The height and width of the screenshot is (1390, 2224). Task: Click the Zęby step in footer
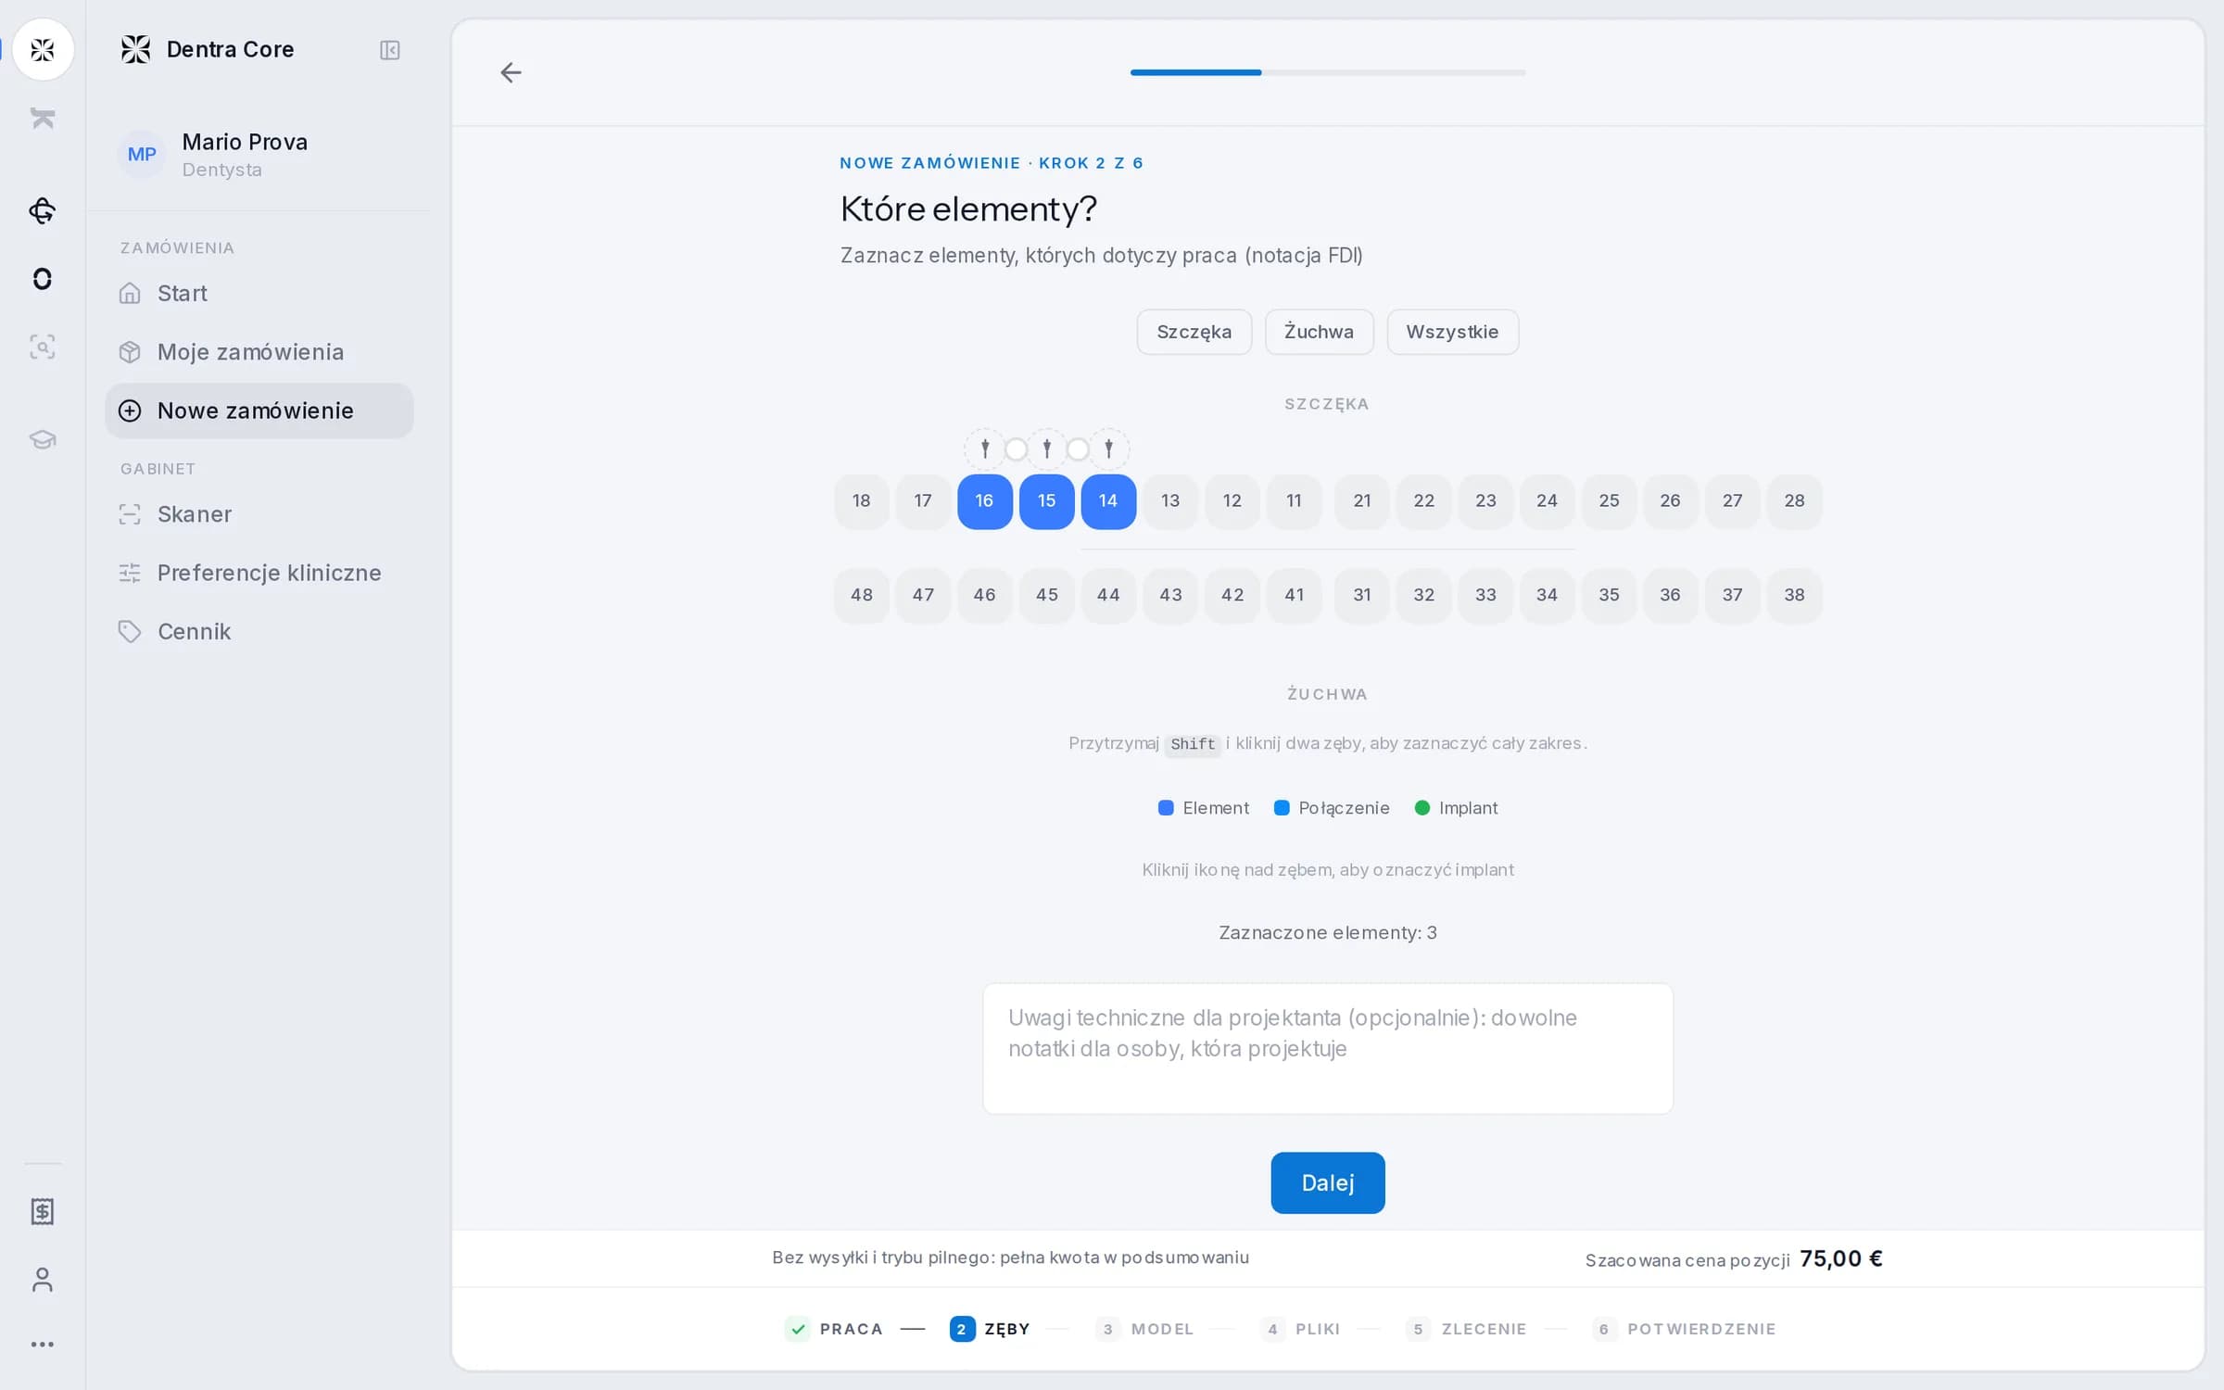[x=990, y=1329]
